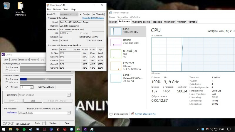Image resolution: width=235 pixels, height=132 pixels.
Task: Switch to the Başlangıç tab
Action: click(x=157, y=22)
